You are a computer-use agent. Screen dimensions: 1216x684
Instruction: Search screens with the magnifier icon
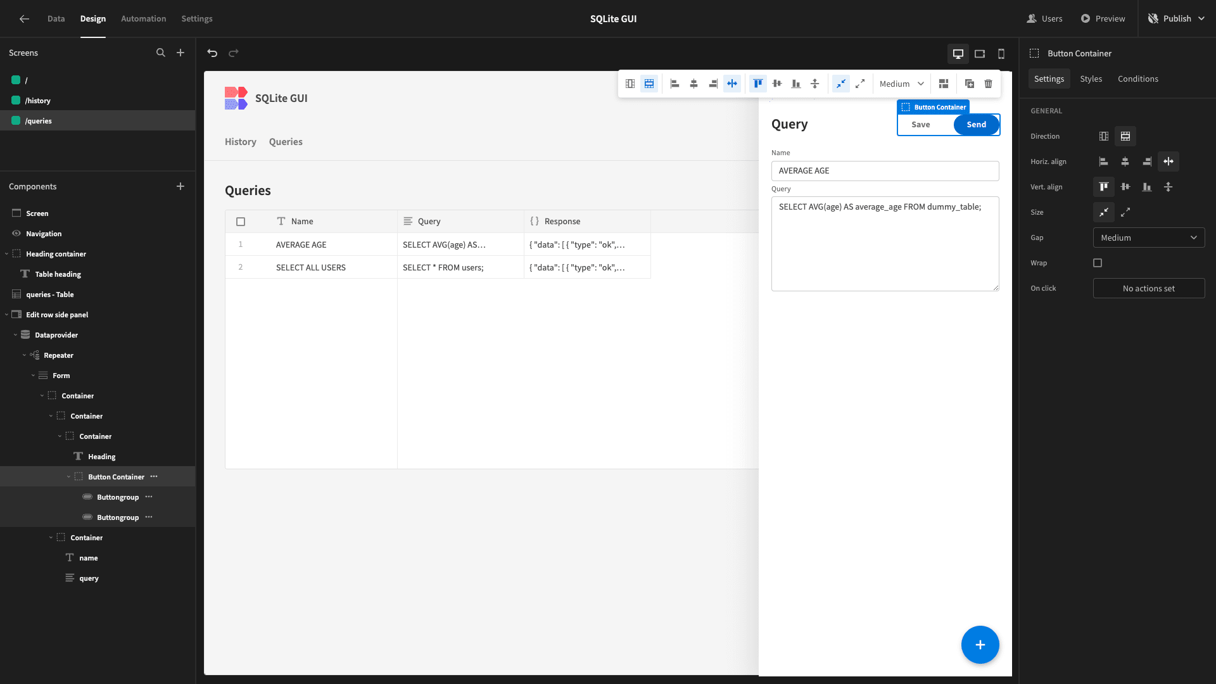pos(161,53)
